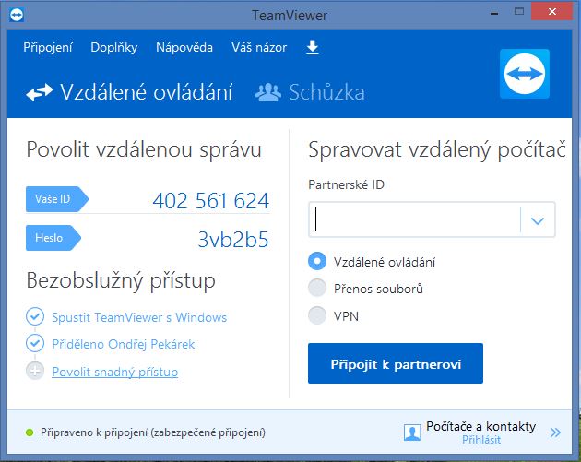Image resolution: width=581 pixels, height=462 pixels.
Task: Focus the Partnerské ID input field
Action: coord(414,219)
